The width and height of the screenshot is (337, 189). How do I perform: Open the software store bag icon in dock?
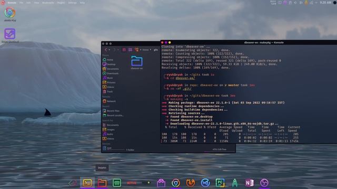pos(161,183)
